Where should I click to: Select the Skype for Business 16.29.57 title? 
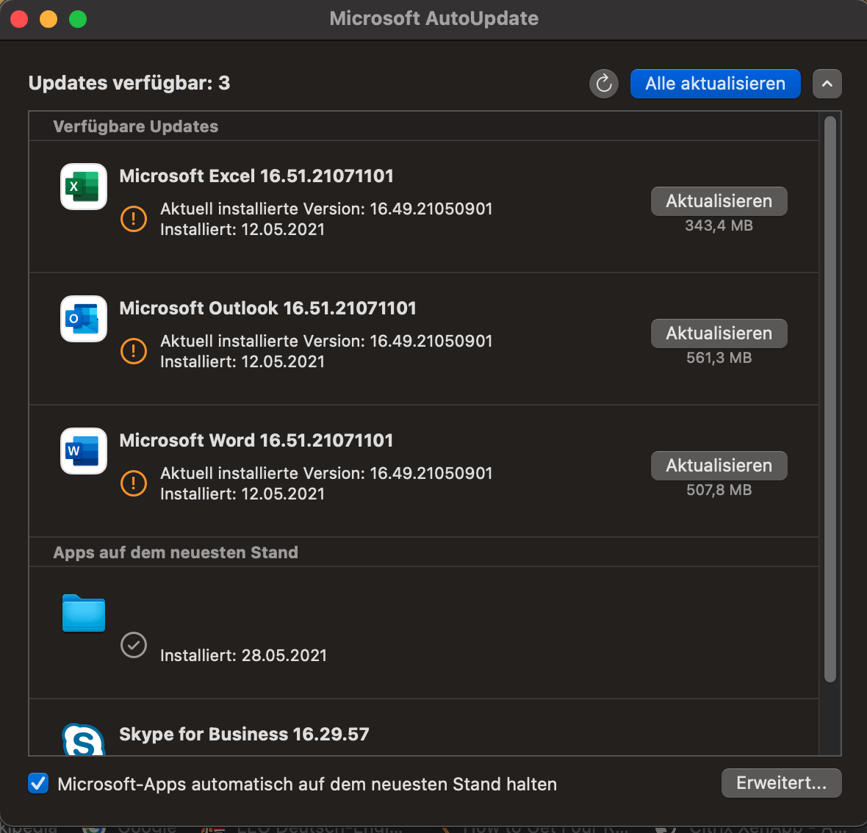(244, 734)
